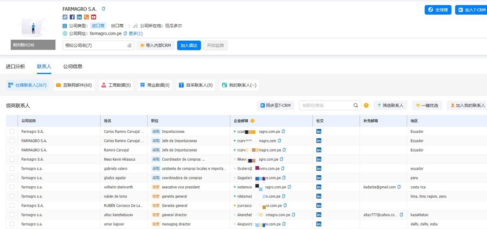
Task: Open LinkedIn profile for wilhelm steinvorth
Action: click(318, 187)
